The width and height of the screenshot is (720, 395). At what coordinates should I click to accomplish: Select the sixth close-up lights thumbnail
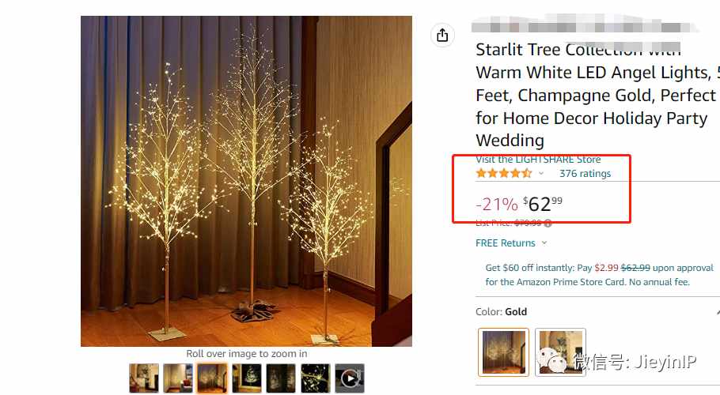coord(316,378)
